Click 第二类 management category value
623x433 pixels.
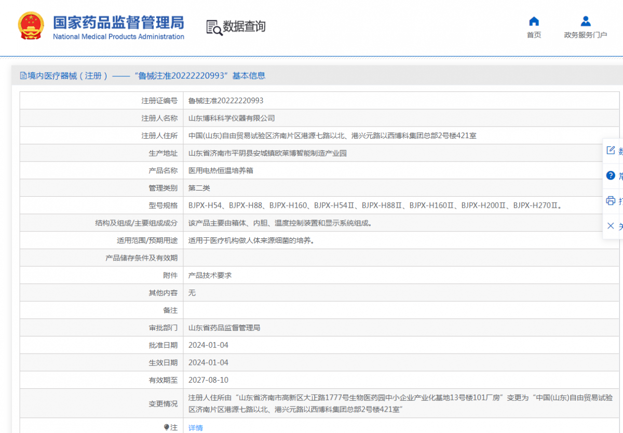pyautogui.click(x=199, y=188)
